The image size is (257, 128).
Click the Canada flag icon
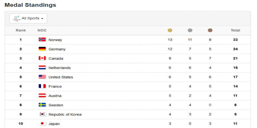(x=42, y=58)
